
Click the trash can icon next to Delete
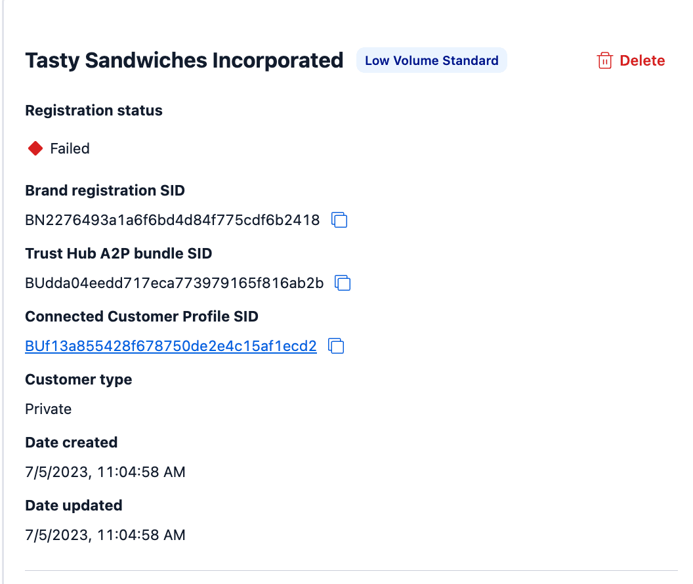tap(604, 60)
